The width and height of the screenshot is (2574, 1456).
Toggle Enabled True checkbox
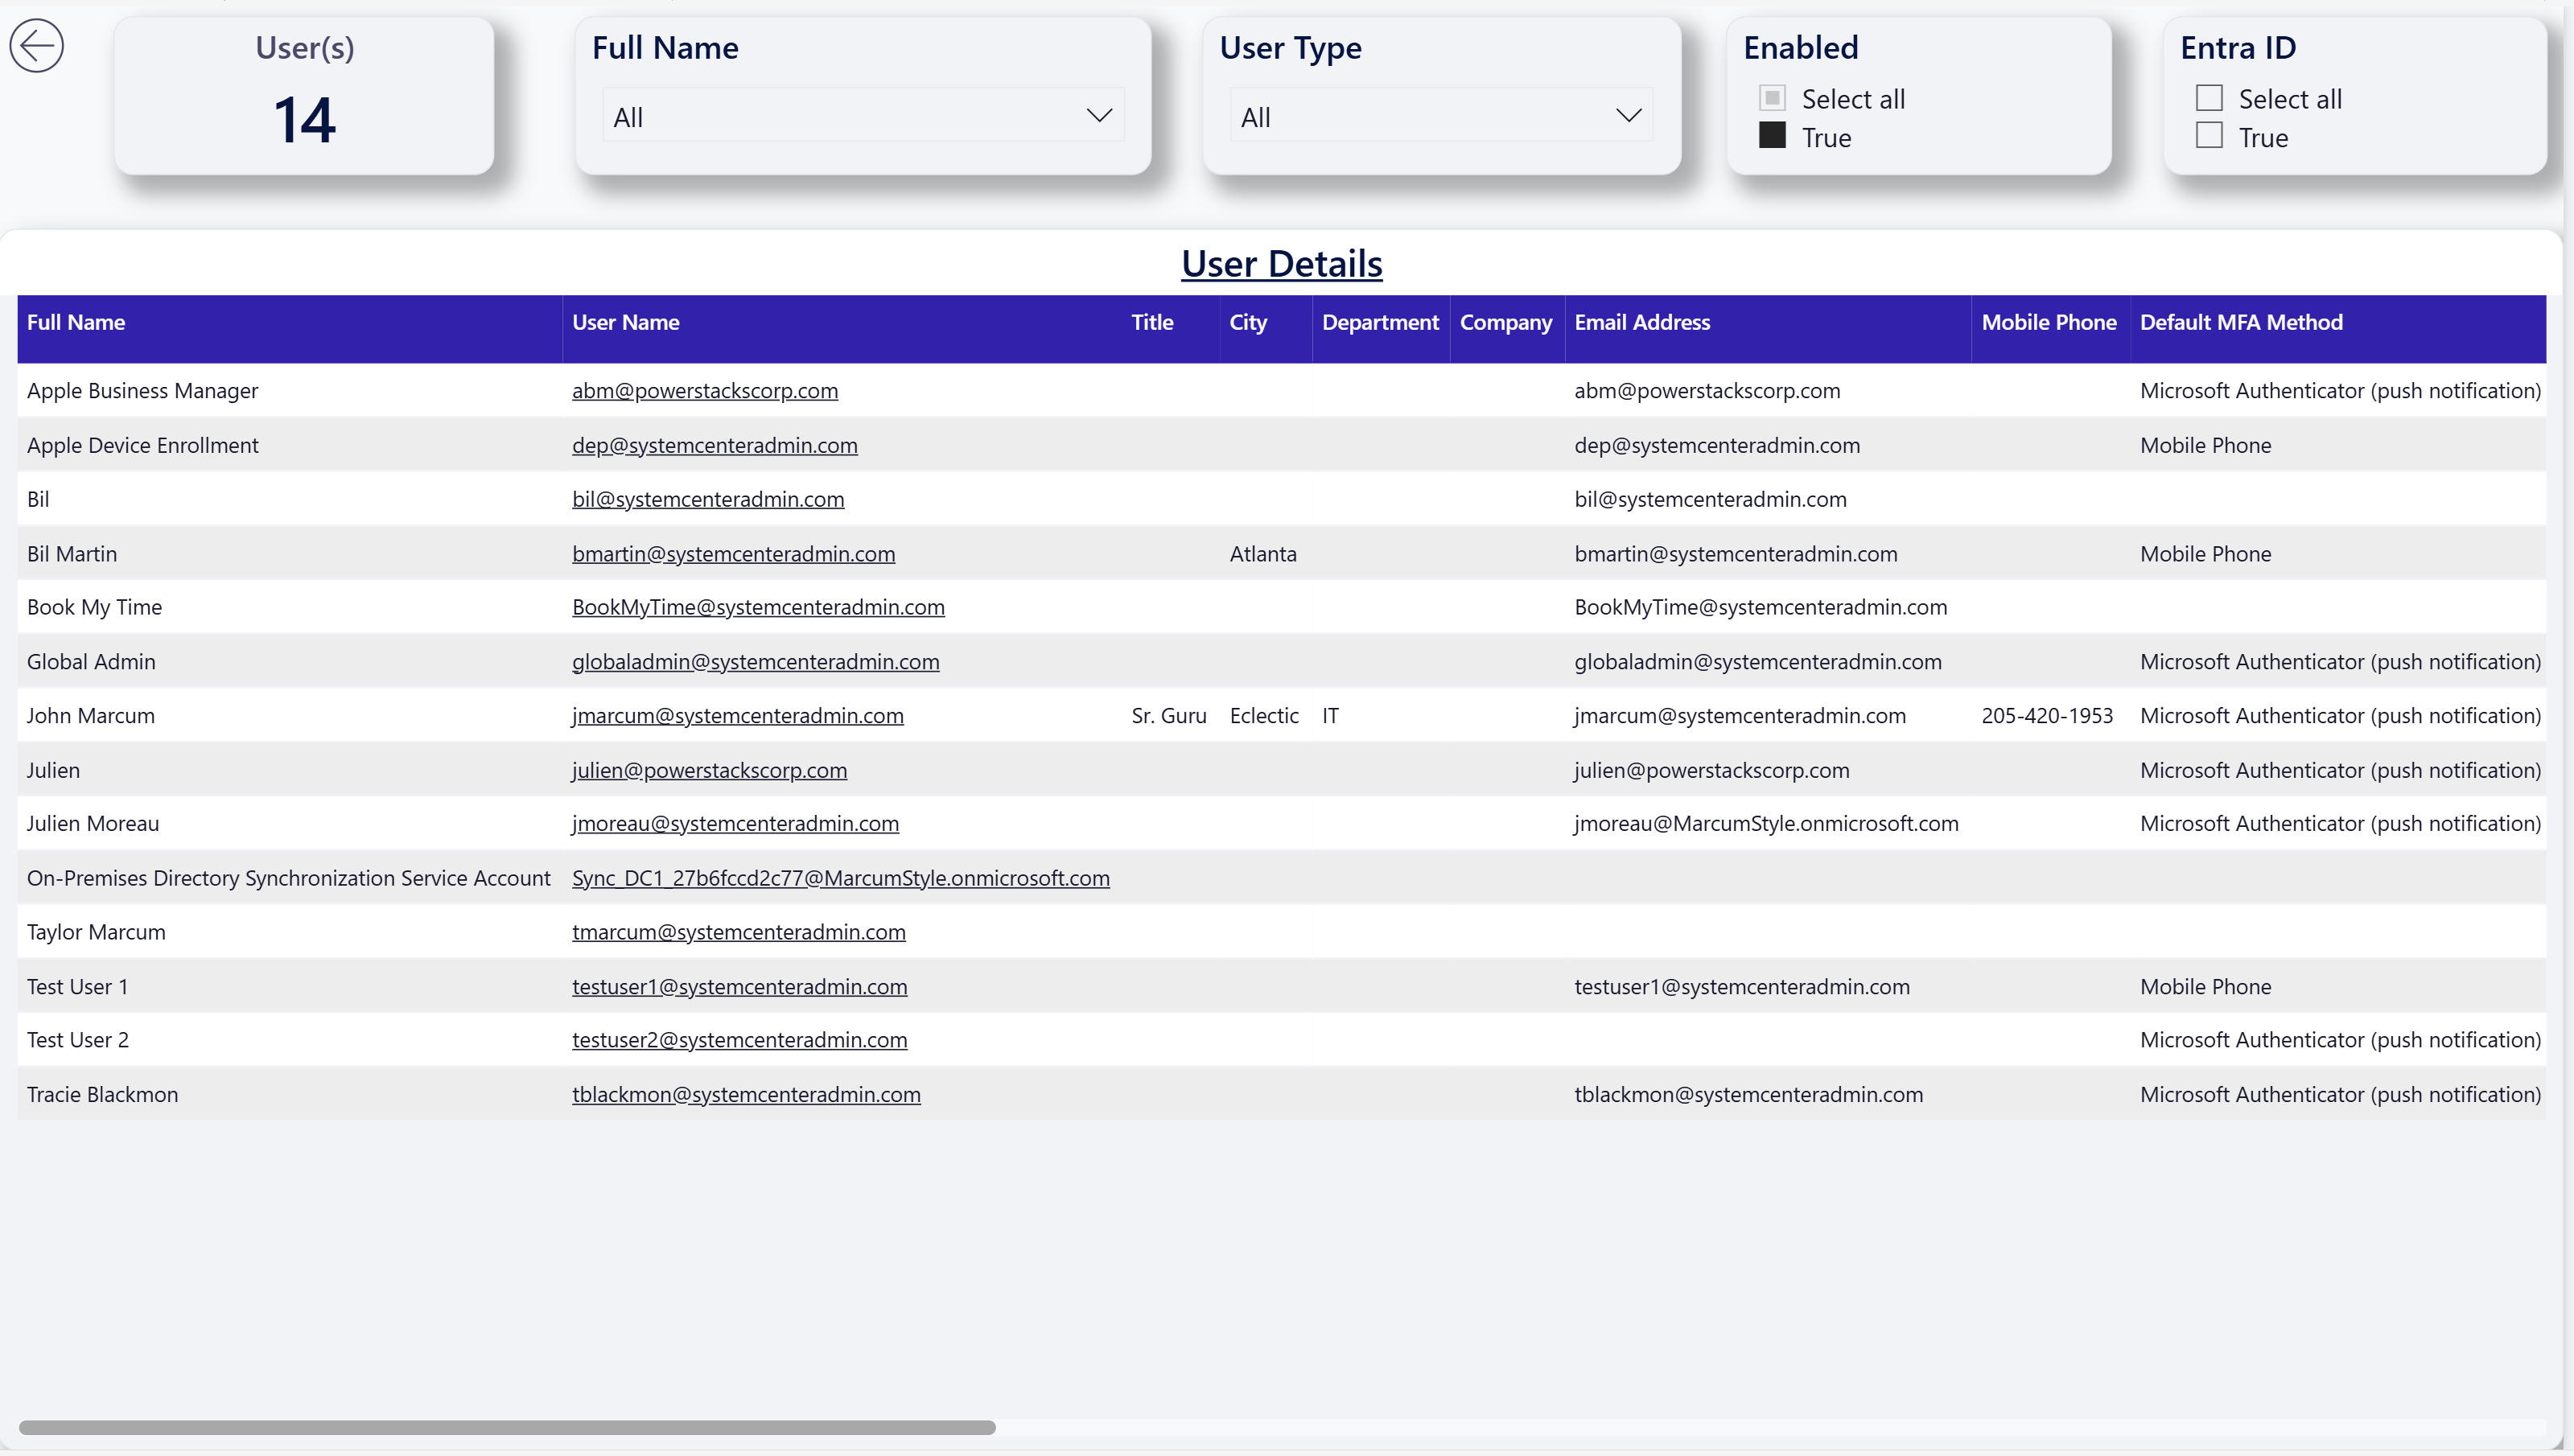[x=1771, y=136]
